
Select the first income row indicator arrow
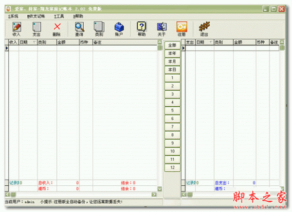pyautogui.click(x=7, y=48)
